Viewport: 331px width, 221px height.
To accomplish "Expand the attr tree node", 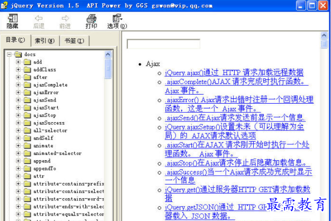I will click(x=18, y=176).
